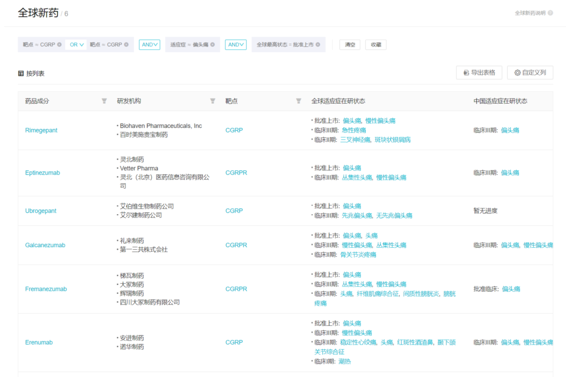The height and width of the screenshot is (377, 566).
Task: Click CGRPR target in Galcanezumab row
Action: point(236,245)
